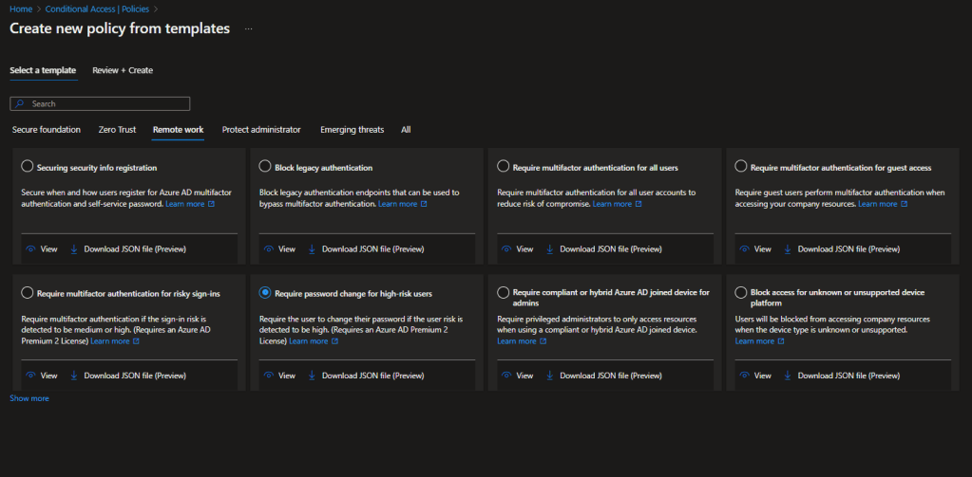Click download icon in guest access MFA card

(x=788, y=249)
